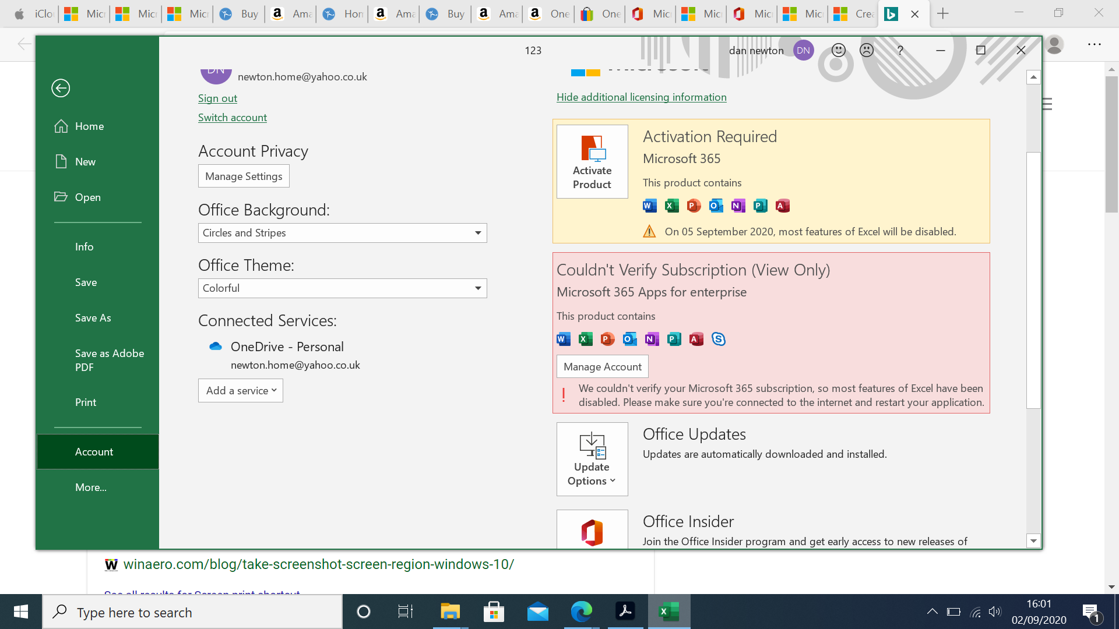Click the Cortana circle on the taskbar
This screenshot has height=629, width=1119.
tap(363, 612)
